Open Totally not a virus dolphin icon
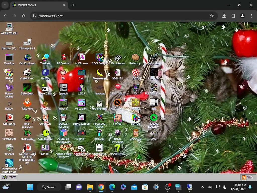The image size is (257, 193). [x=9, y=163]
